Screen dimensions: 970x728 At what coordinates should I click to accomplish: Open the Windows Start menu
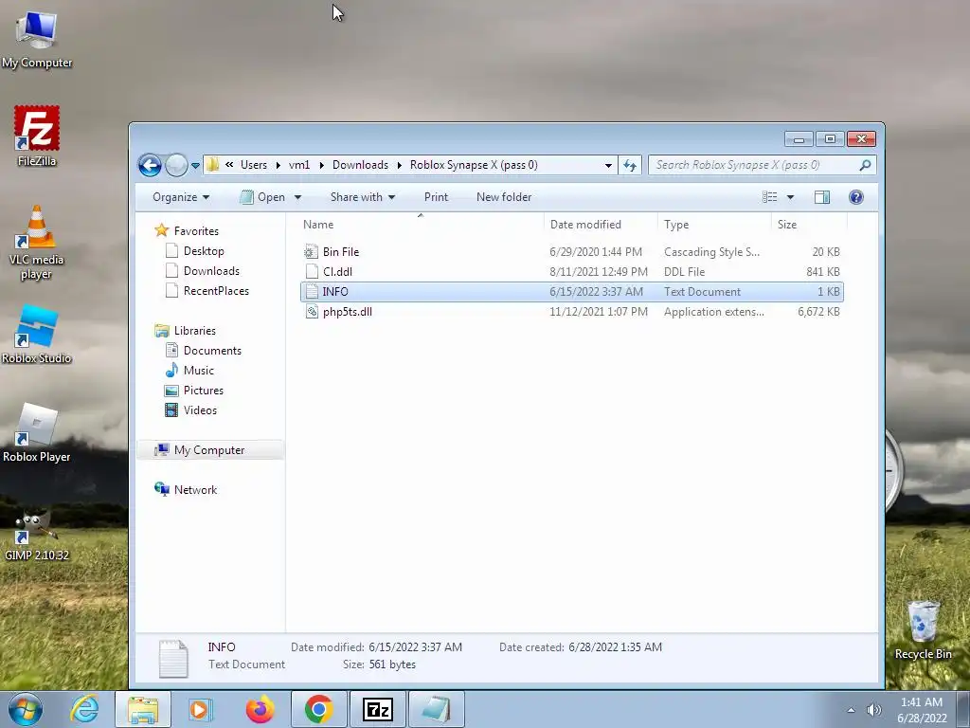(26, 709)
